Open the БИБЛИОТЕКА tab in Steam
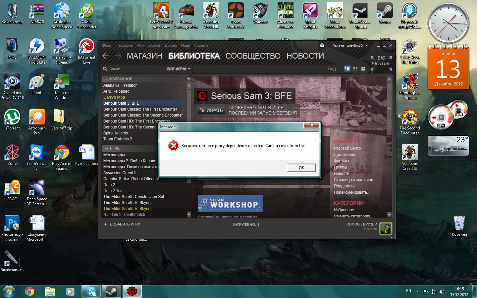The image size is (477, 298). point(194,56)
